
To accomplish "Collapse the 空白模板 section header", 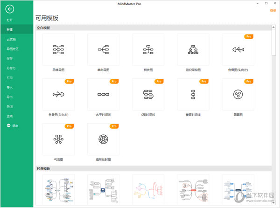I will pyautogui.click(x=43, y=28).
